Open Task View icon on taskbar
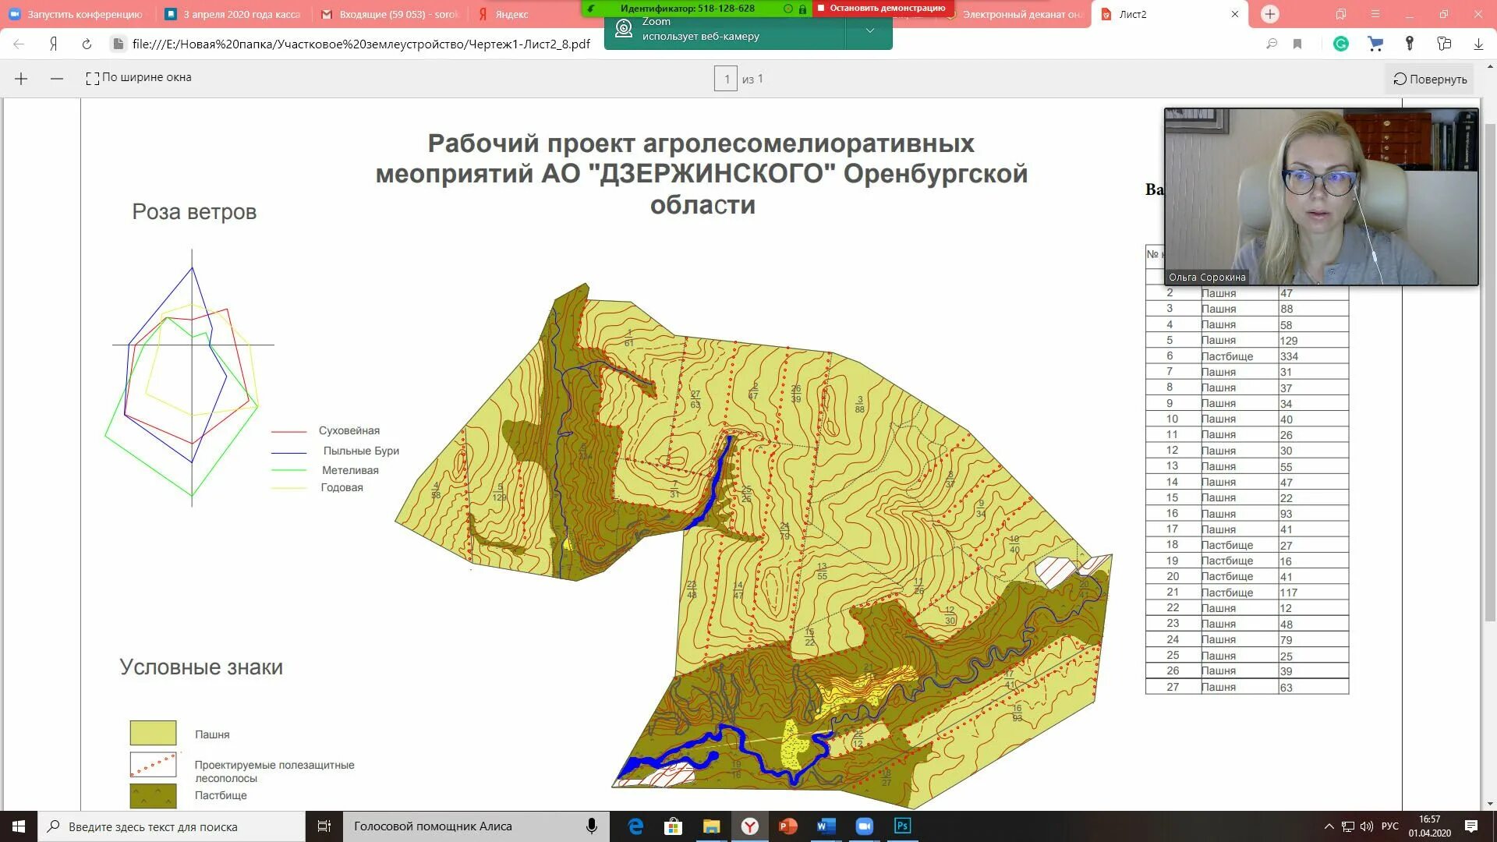This screenshot has width=1497, height=842. click(x=324, y=826)
